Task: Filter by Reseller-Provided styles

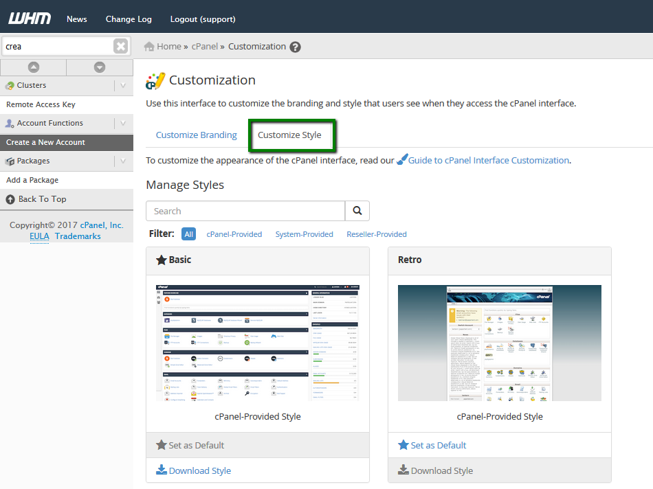Action: [x=377, y=234]
